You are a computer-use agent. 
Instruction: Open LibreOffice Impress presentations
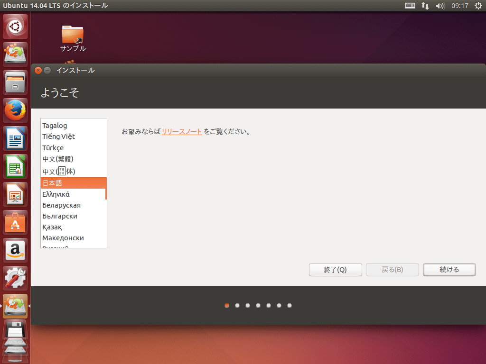(x=15, y=194)
